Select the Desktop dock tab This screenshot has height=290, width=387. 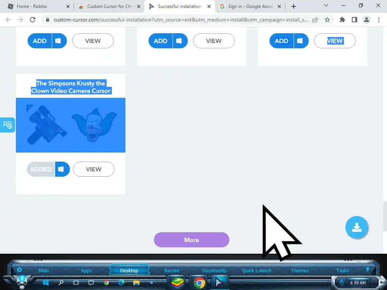tap(129, 270)
